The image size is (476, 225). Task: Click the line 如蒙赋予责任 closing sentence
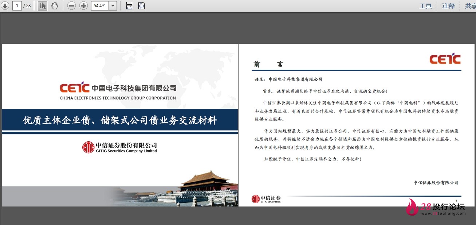click(x=312, y=159)
